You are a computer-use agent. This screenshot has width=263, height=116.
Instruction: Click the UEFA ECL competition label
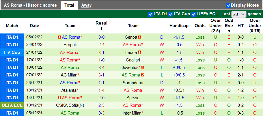tap(12, 105)
